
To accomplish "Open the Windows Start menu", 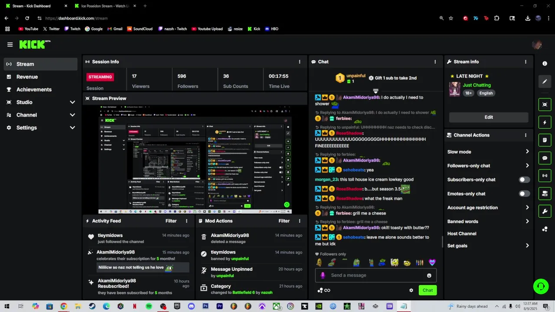I will click(x=7, y=306).
